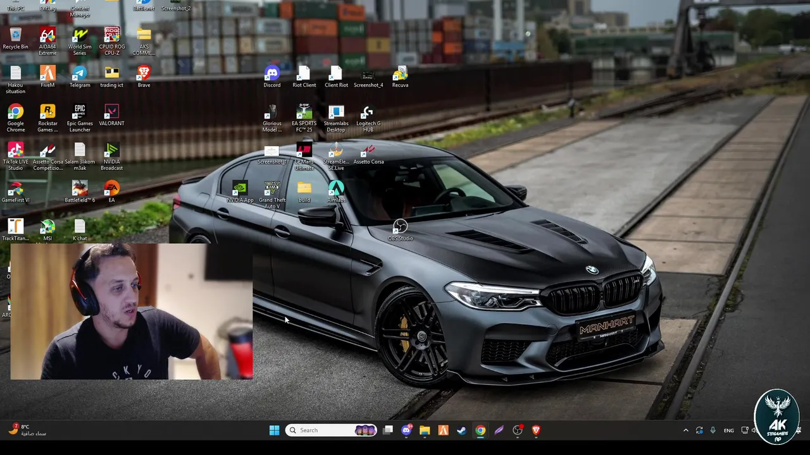This screenshot has width=810, height=455.
Task: Launch the Rockstar Games launcher icon
Action: click(x=47, y=118)
